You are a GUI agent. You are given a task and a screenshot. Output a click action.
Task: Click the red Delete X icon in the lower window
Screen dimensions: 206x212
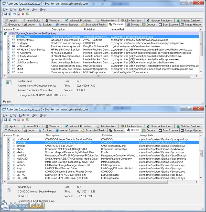[x=23, y=120]
